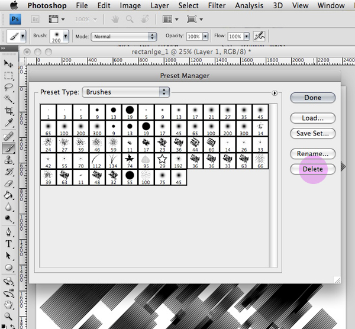Select the Brush tool in toolbox
The width and height of the screenshot is (355, 329).
click(x=9, y=149)
